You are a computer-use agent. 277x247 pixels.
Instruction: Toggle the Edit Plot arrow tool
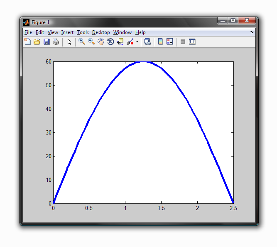(69, 42)
